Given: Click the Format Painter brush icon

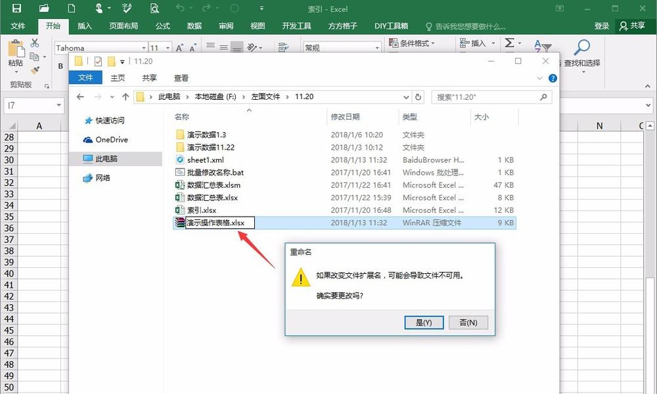Looking at the screenshot, I should pos(35,70).
